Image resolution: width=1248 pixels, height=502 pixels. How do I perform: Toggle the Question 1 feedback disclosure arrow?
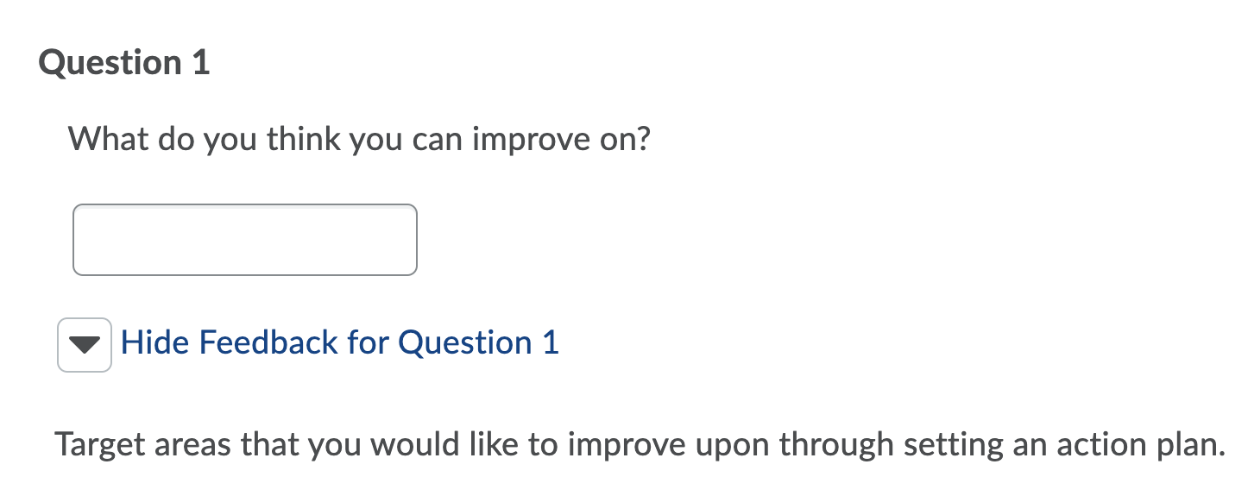(x=85, y=345)
